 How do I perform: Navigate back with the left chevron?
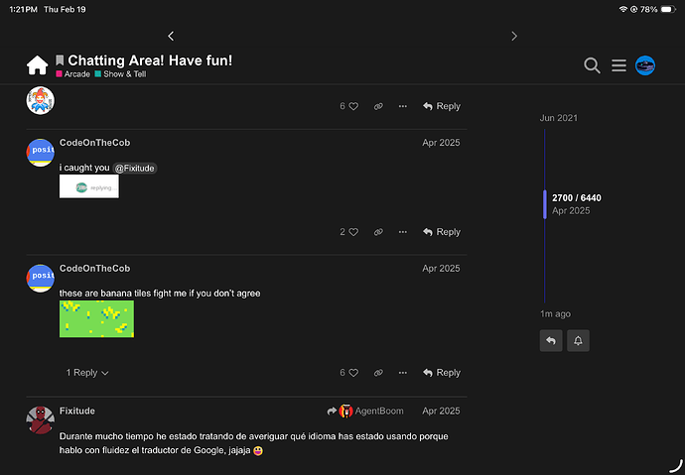pos(171,36)
